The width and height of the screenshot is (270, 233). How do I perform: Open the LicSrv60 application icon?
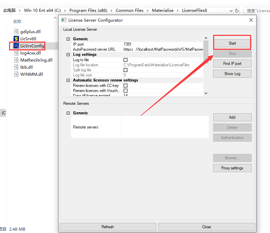click(16, 39)
